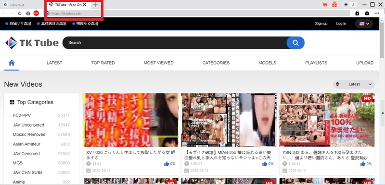Open the language flag dropdown
Image resolution: width=385 pixels, height=185 pixels.
[x=364, y=24]
